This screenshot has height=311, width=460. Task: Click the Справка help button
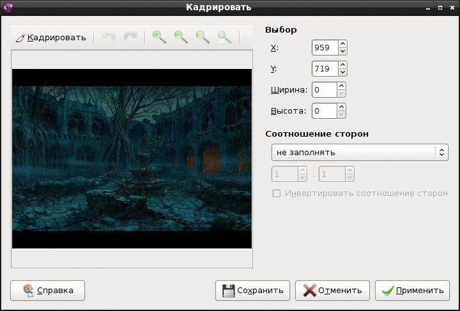coord(47,291)
